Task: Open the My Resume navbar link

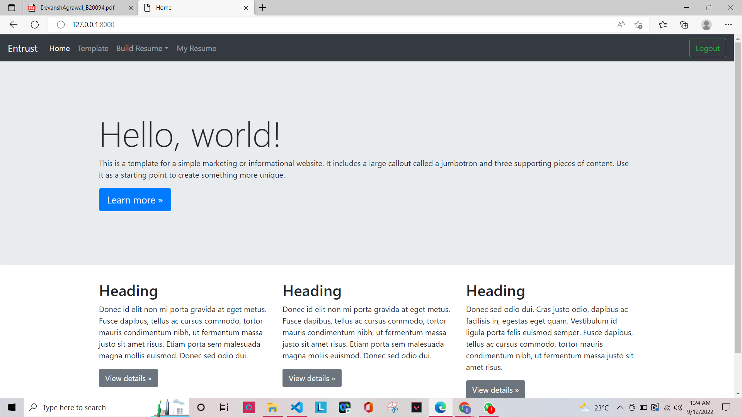Action: coord(196,48)
